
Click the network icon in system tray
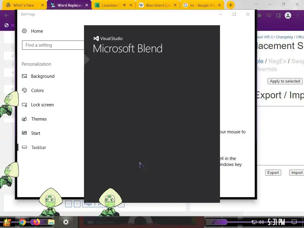click(254, 222)
